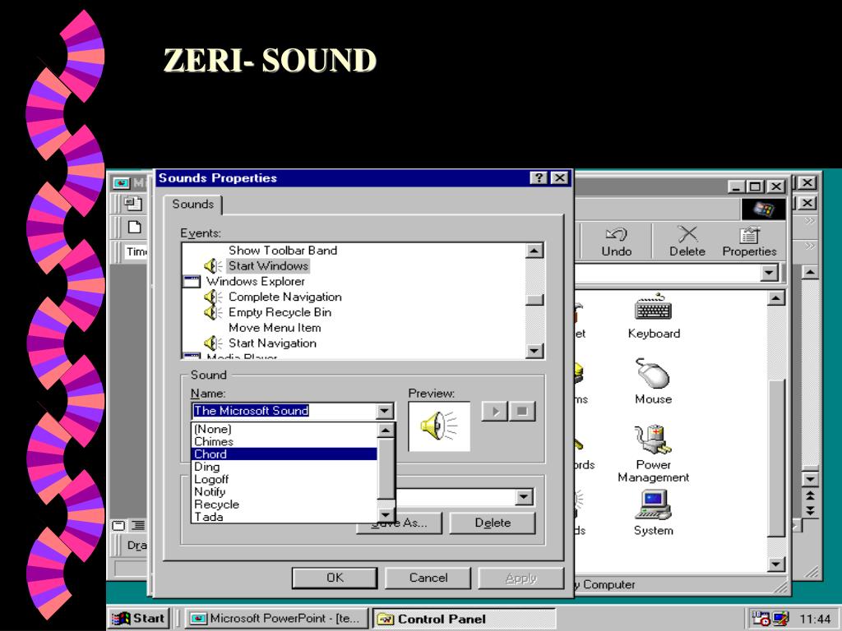Image resolution: width=842 pixels, height=631 pixels.
Task: Select Empty Recycle Bin event
Action: (x=280, y=312)
